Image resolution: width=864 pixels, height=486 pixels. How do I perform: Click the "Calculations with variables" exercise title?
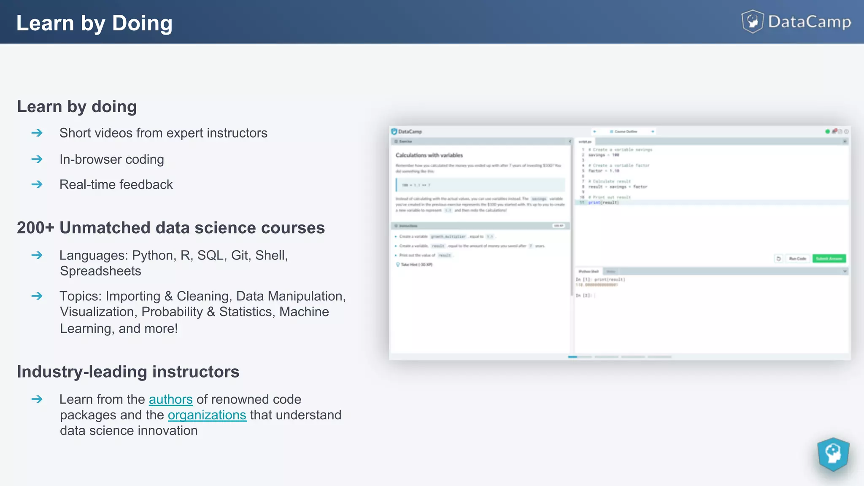[429, 155]
